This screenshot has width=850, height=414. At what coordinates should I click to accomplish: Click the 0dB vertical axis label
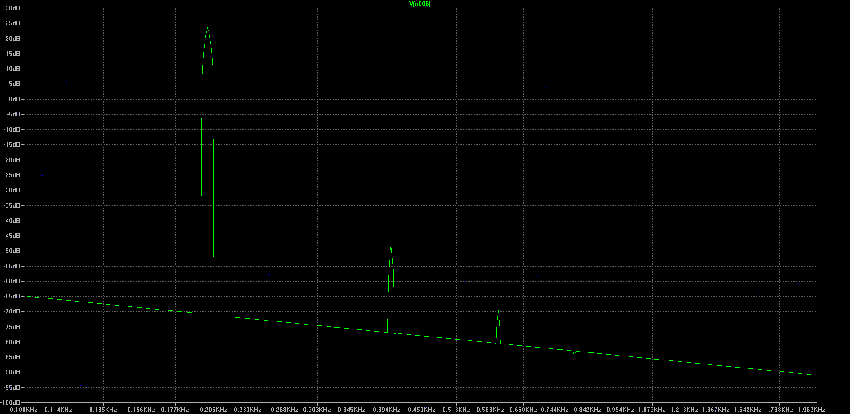pos(14,100)
